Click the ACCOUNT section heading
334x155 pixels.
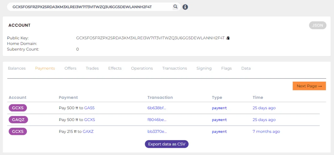coord(19,25)
